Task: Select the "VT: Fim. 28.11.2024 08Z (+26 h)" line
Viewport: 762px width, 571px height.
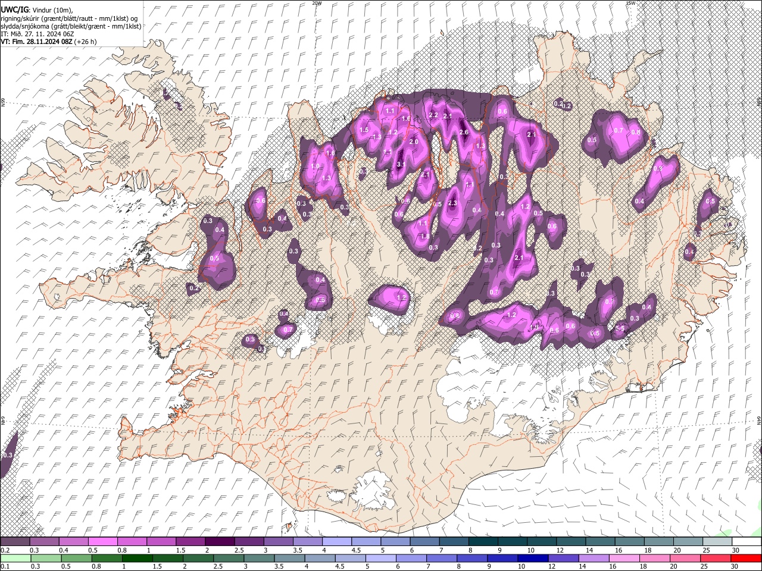Action: click(49, 42)
